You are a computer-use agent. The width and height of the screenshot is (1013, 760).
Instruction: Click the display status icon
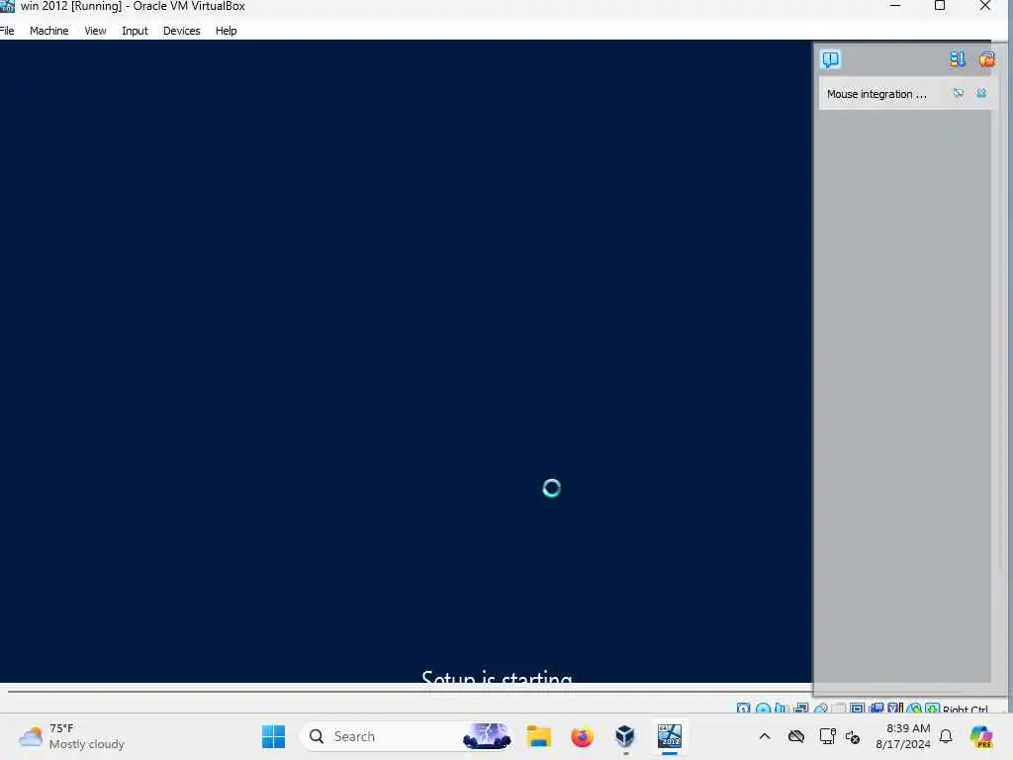858,709
